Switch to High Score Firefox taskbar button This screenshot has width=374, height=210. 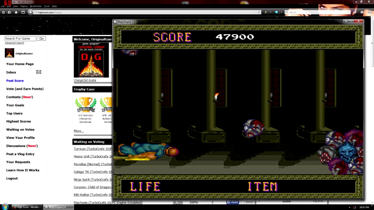27,207
